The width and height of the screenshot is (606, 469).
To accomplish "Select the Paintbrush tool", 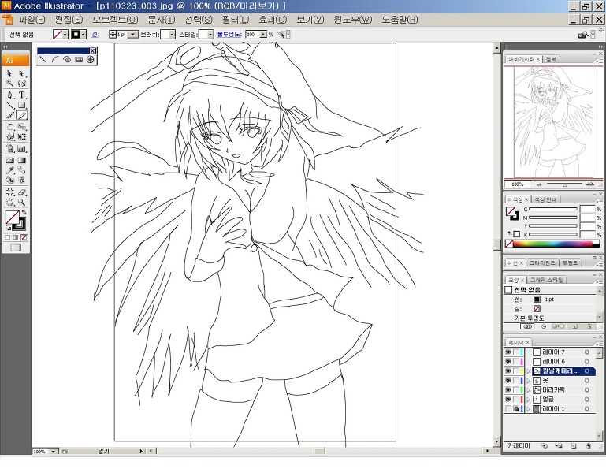I will click(9, 115).
